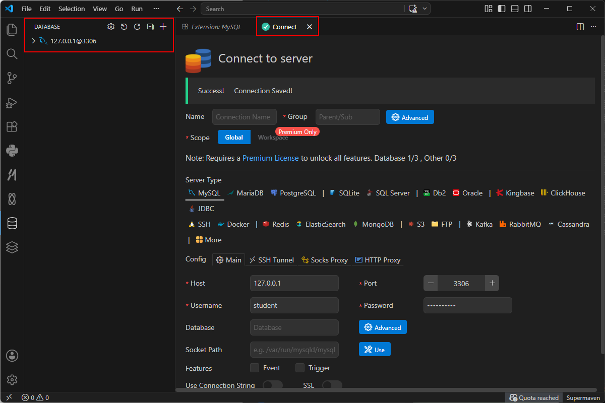605x403 pixels.
Task: Open Run and Debug view
Action: point(12,102)
